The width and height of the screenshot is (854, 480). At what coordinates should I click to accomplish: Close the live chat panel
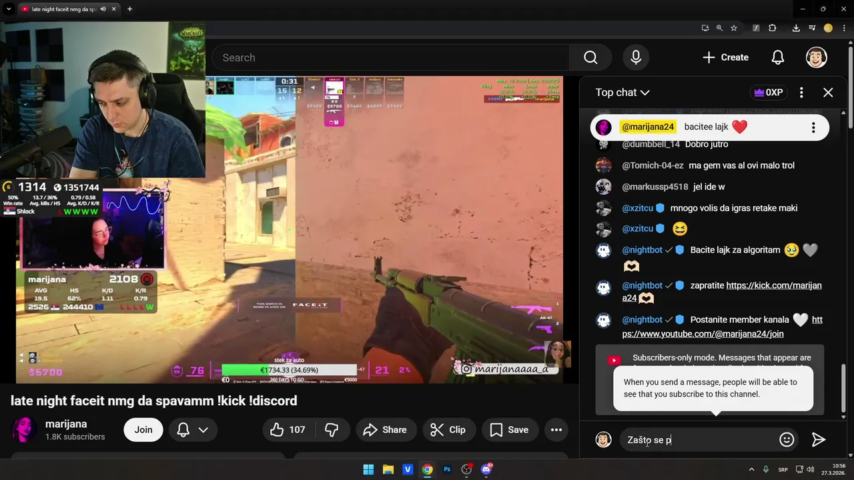(828, 93)
